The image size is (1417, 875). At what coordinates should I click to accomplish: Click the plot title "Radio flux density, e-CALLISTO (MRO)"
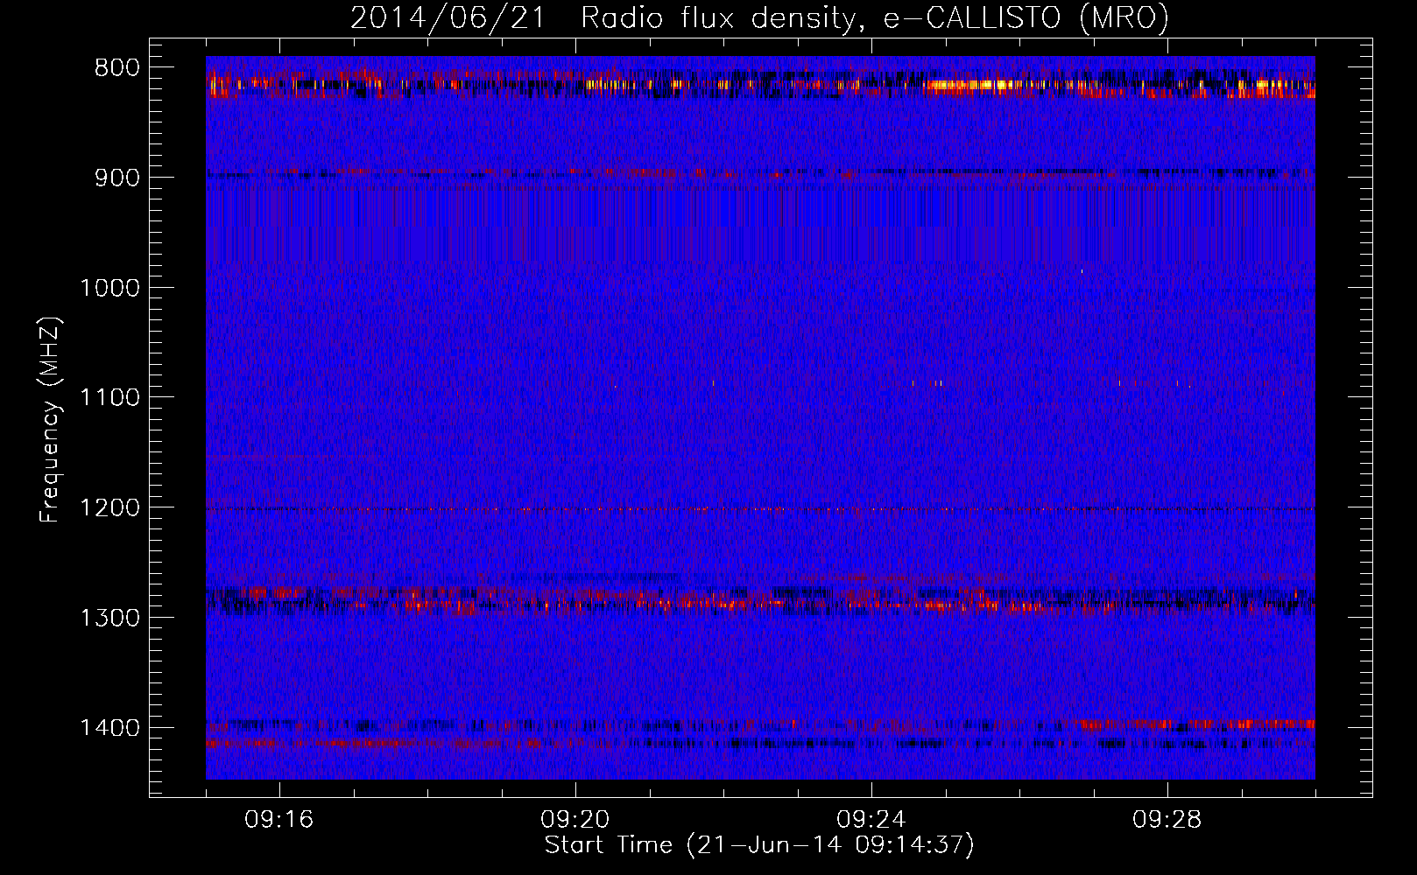[x=875, y=18]
